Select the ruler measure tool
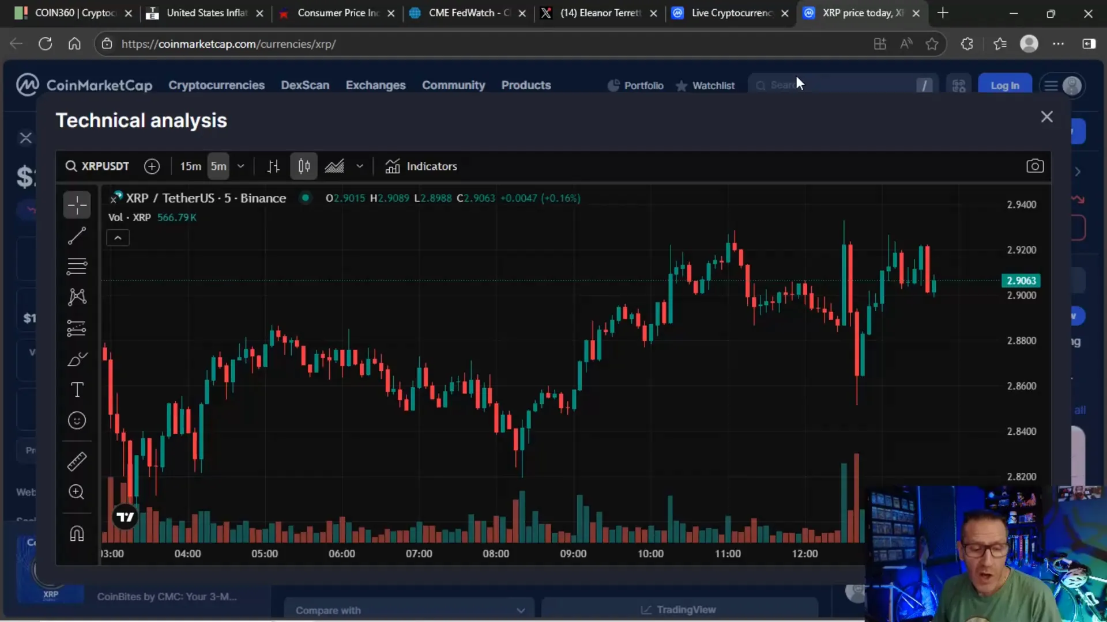Viewport: 1107px width, 622px height. (x=77, y=461)
